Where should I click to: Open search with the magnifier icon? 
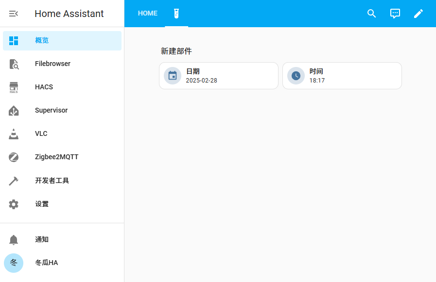[x=371, y=13]
